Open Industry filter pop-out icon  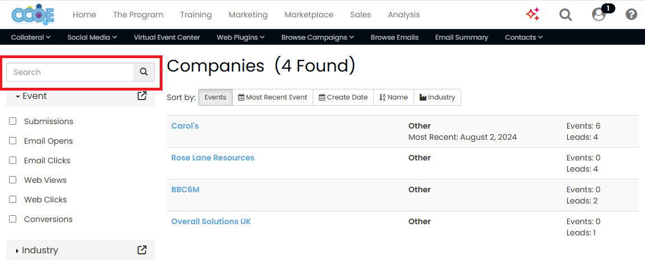pos(142,250)
